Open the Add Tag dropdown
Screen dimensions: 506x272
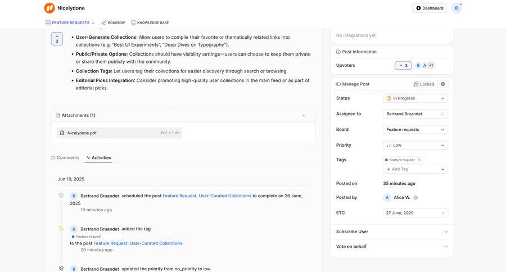pyautogui.click(x=415, y=169)
